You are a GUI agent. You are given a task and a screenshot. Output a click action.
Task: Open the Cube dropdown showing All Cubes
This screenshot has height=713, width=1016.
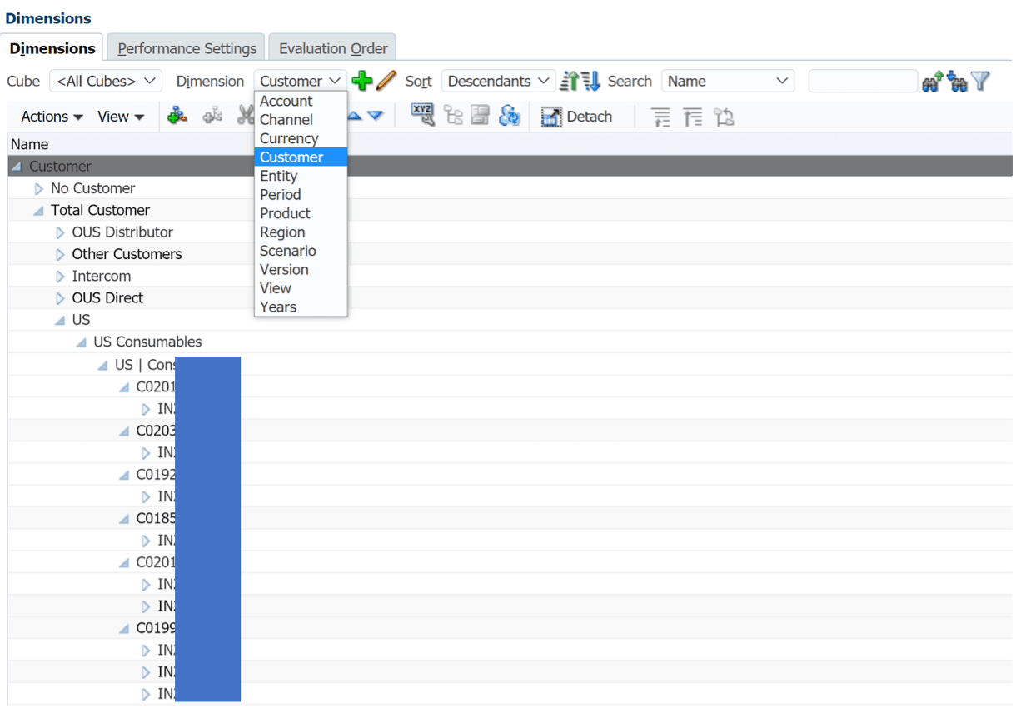[106, 81]
